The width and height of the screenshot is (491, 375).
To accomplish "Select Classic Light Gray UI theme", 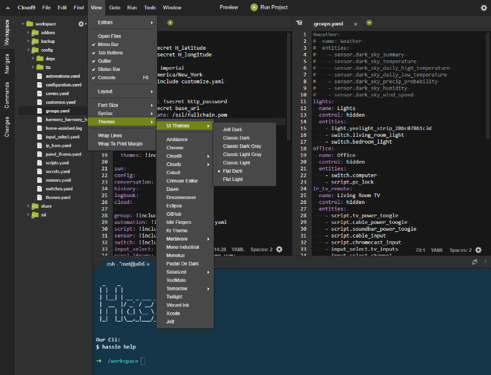I will [x=244, y=154].
